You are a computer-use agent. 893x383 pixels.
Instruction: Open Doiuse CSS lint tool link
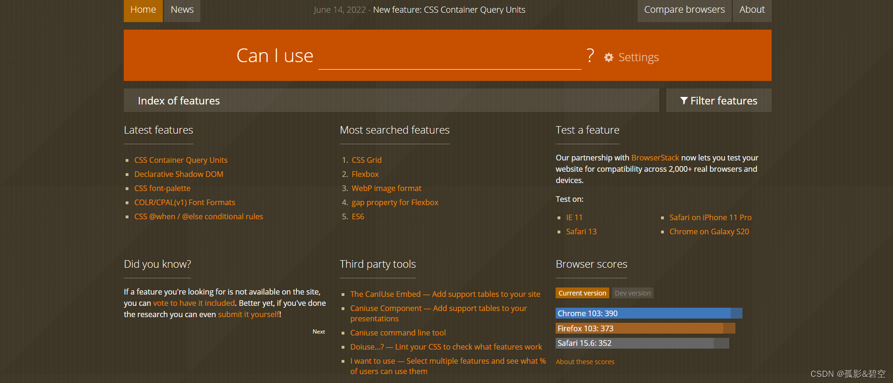tap(446, 347)
